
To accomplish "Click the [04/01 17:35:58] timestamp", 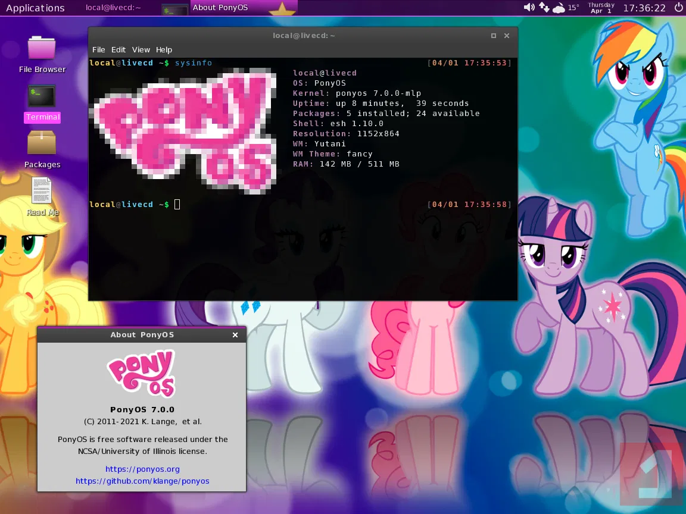I will (x=469, y=204).
